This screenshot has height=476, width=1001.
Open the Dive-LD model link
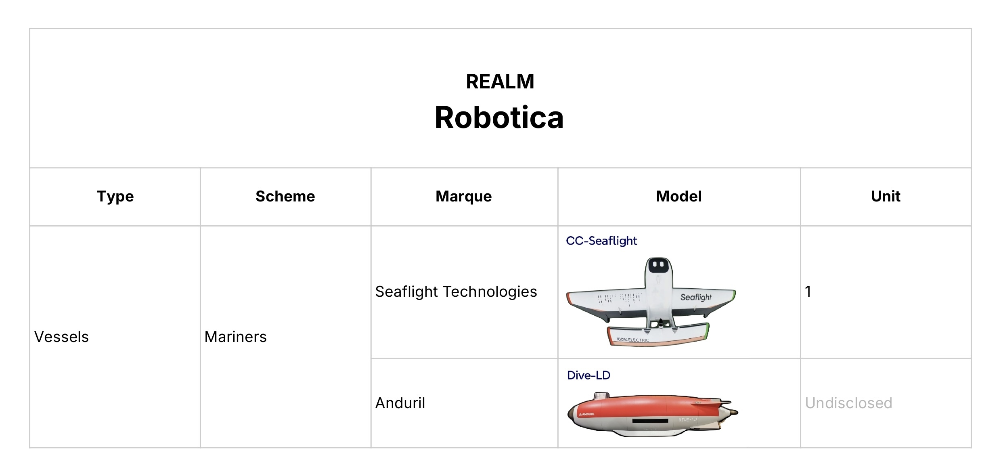point(588,375)
